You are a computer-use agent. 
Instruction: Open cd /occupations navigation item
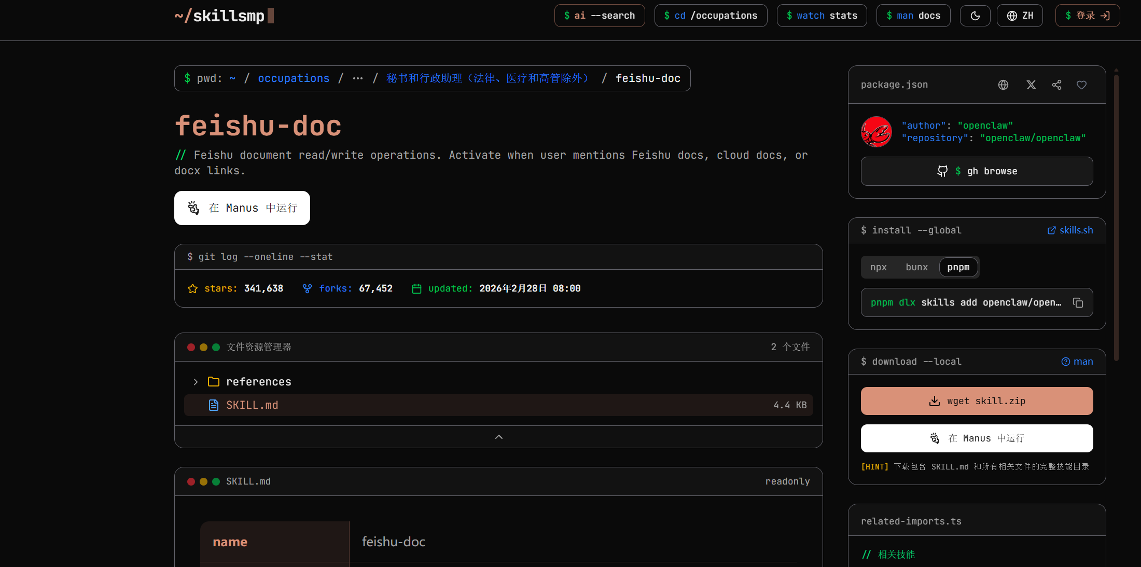(x=711, y=16)
